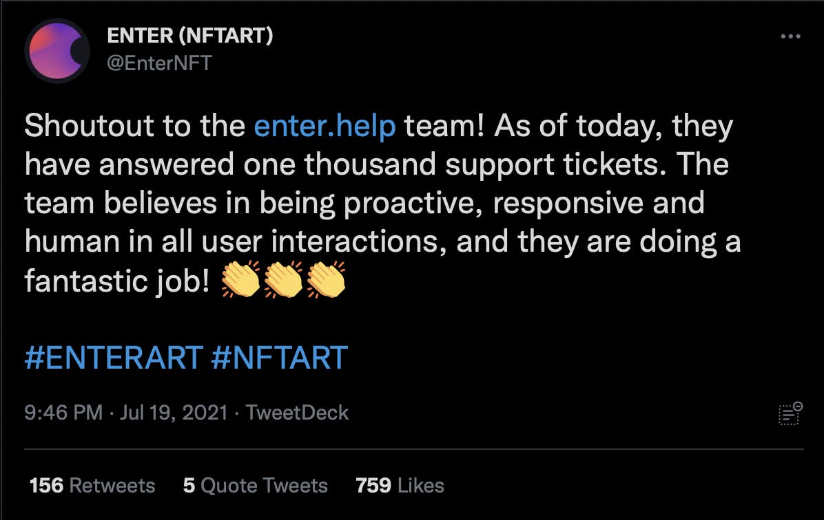
Task: Click the @EnterNFT handle
Action: pos(159,63)
